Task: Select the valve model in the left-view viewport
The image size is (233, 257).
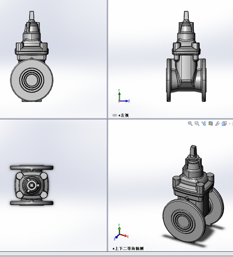Action: pyautogui.click(x=186, y=56)
